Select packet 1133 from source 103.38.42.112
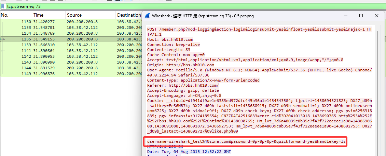 point(68,28)
